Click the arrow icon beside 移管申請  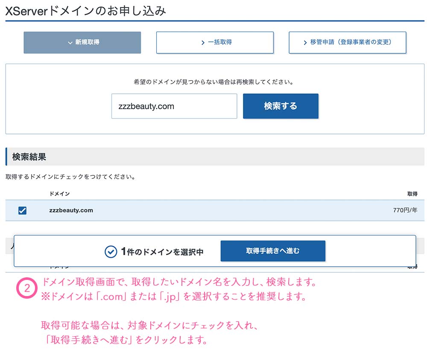pos(305,43)
